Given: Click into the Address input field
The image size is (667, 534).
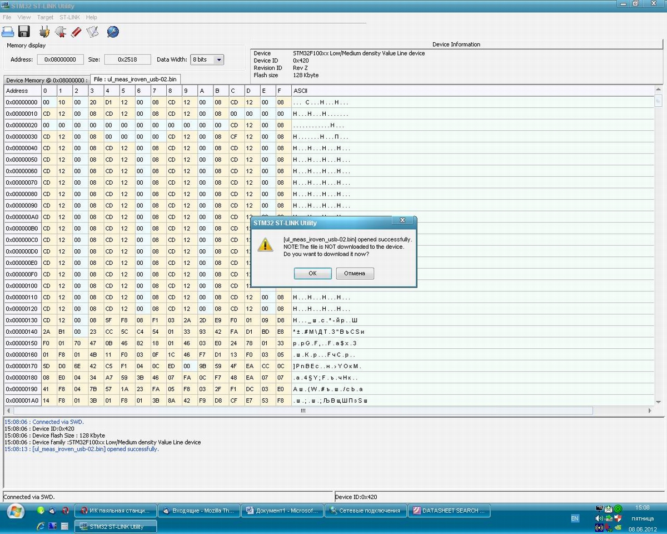Looking at the screenshot, I should point(60,60).
